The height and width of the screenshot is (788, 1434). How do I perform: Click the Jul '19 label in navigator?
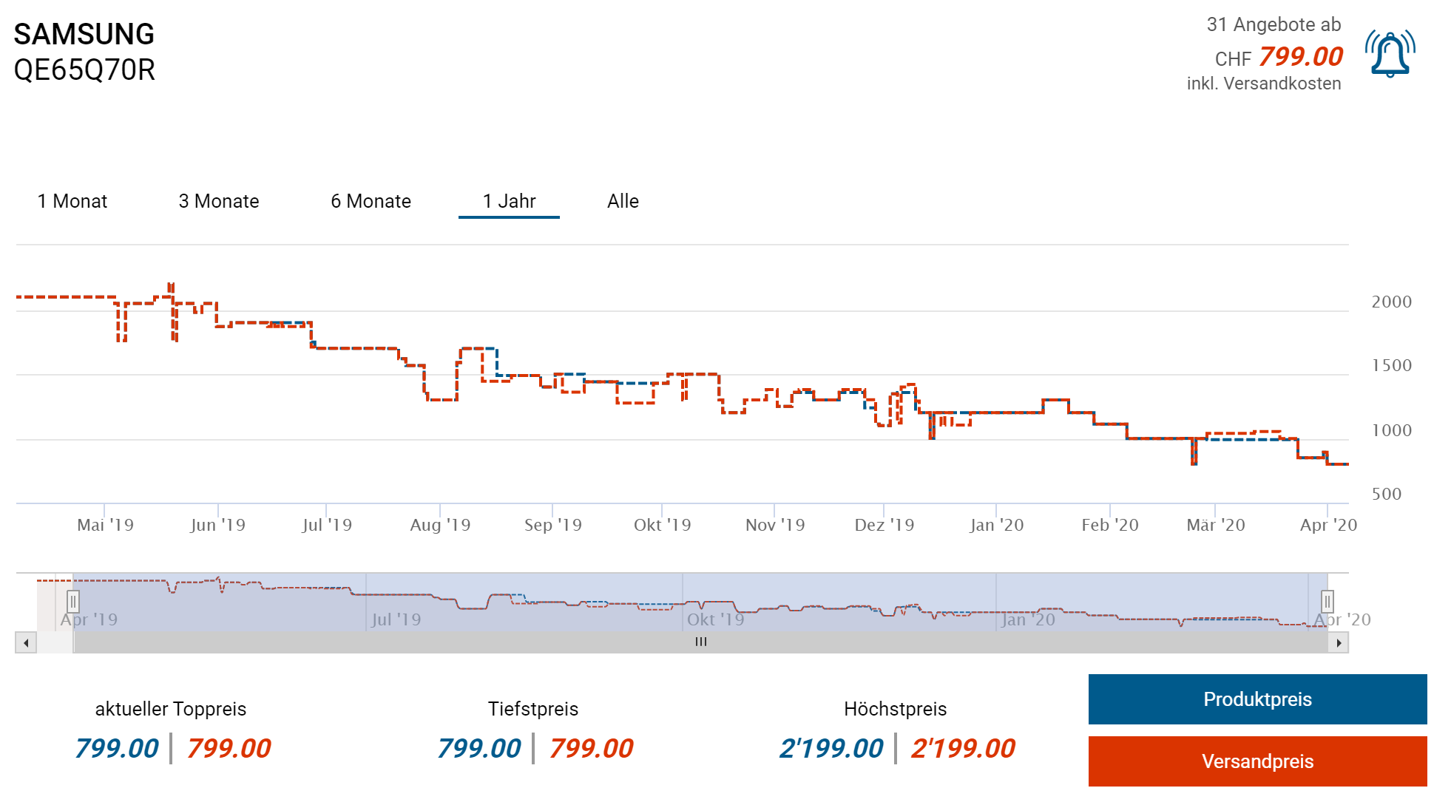pyautogui.click(x=396, y=619)
